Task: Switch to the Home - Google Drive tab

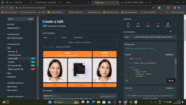Action: 19,2
